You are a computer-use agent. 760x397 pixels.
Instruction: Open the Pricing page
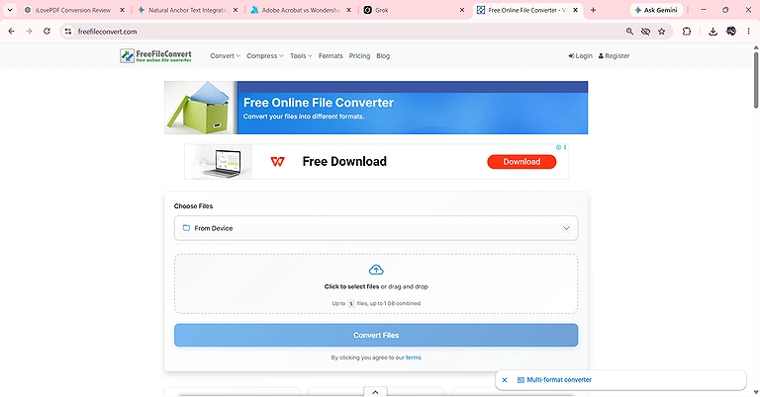[359, 56]
